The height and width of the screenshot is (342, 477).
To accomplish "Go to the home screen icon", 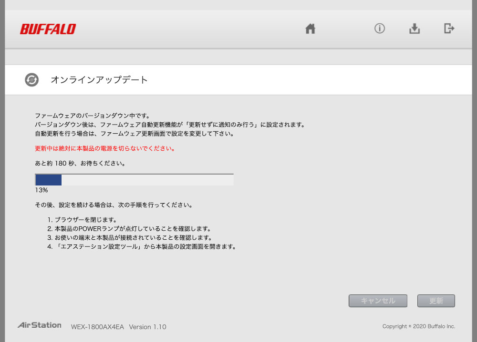I will point(311,29).
